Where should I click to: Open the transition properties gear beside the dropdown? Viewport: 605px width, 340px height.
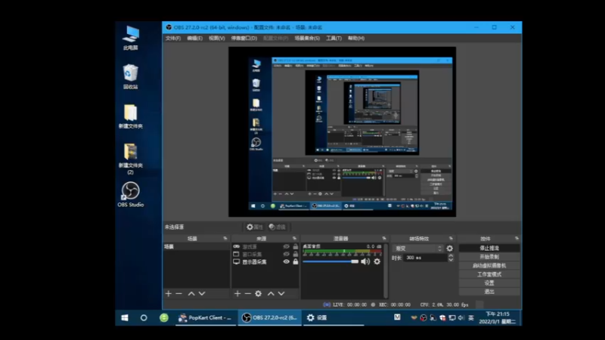click(449, 249)
